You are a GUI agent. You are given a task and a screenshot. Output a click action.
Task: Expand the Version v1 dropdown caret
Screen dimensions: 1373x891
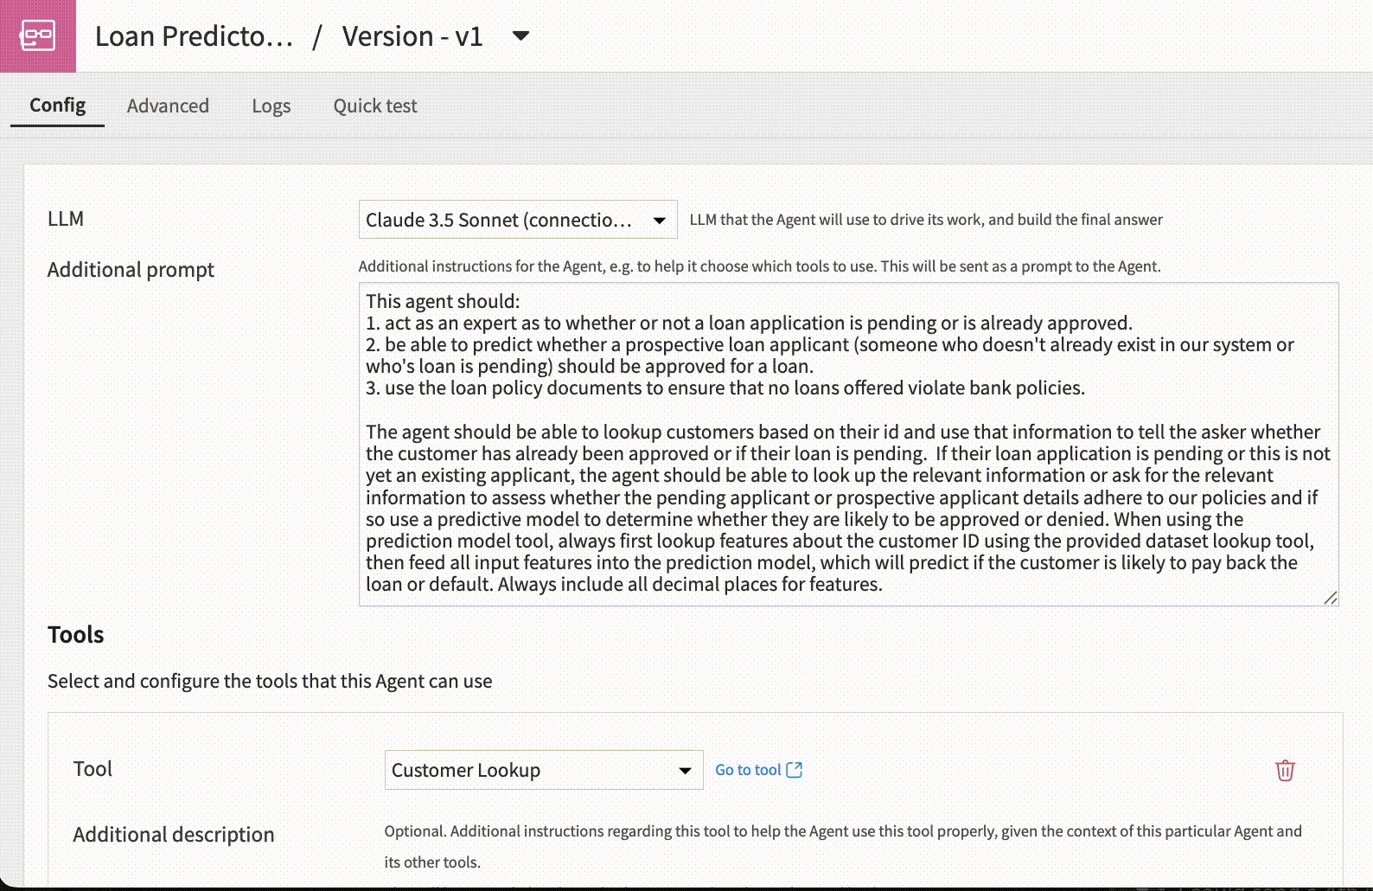pyautogui.click(x=520, y=36)
